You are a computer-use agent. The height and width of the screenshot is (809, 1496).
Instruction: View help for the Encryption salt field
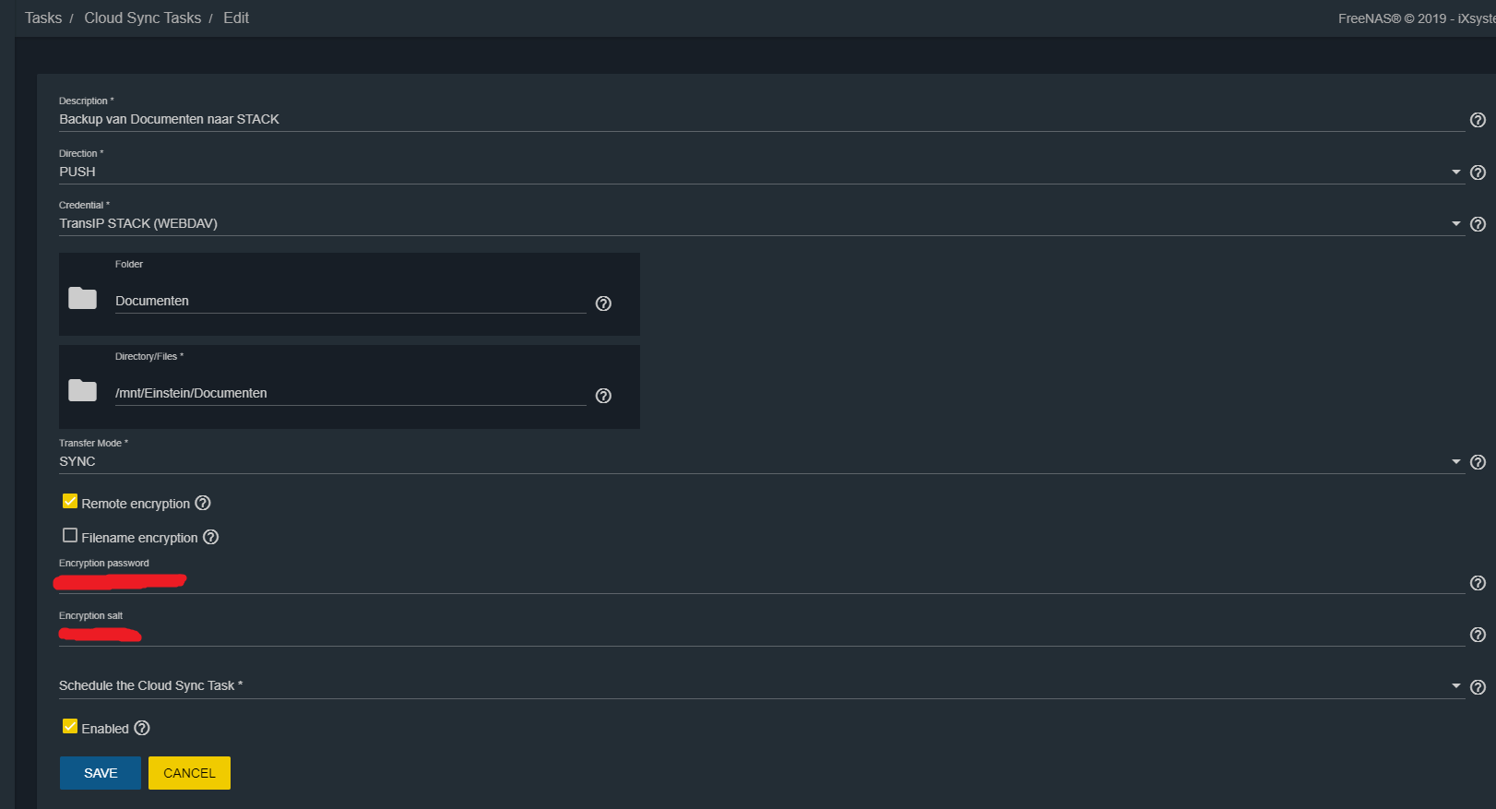(1478, 635)
